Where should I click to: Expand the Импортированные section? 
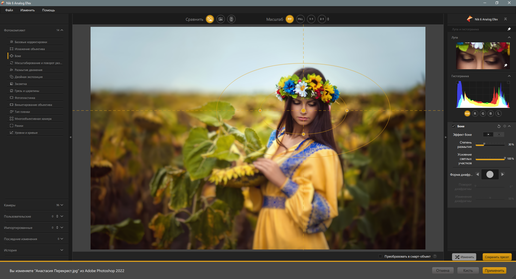(62, 227)
